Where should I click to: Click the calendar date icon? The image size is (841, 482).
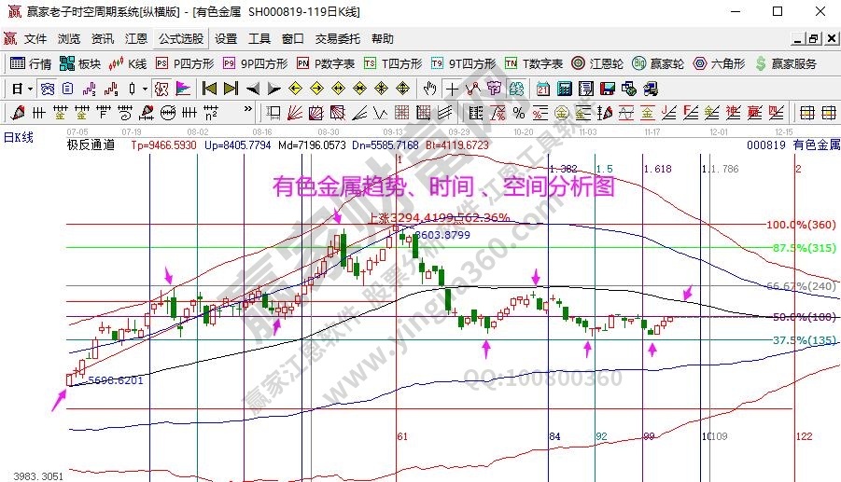(x=542, y=89)
